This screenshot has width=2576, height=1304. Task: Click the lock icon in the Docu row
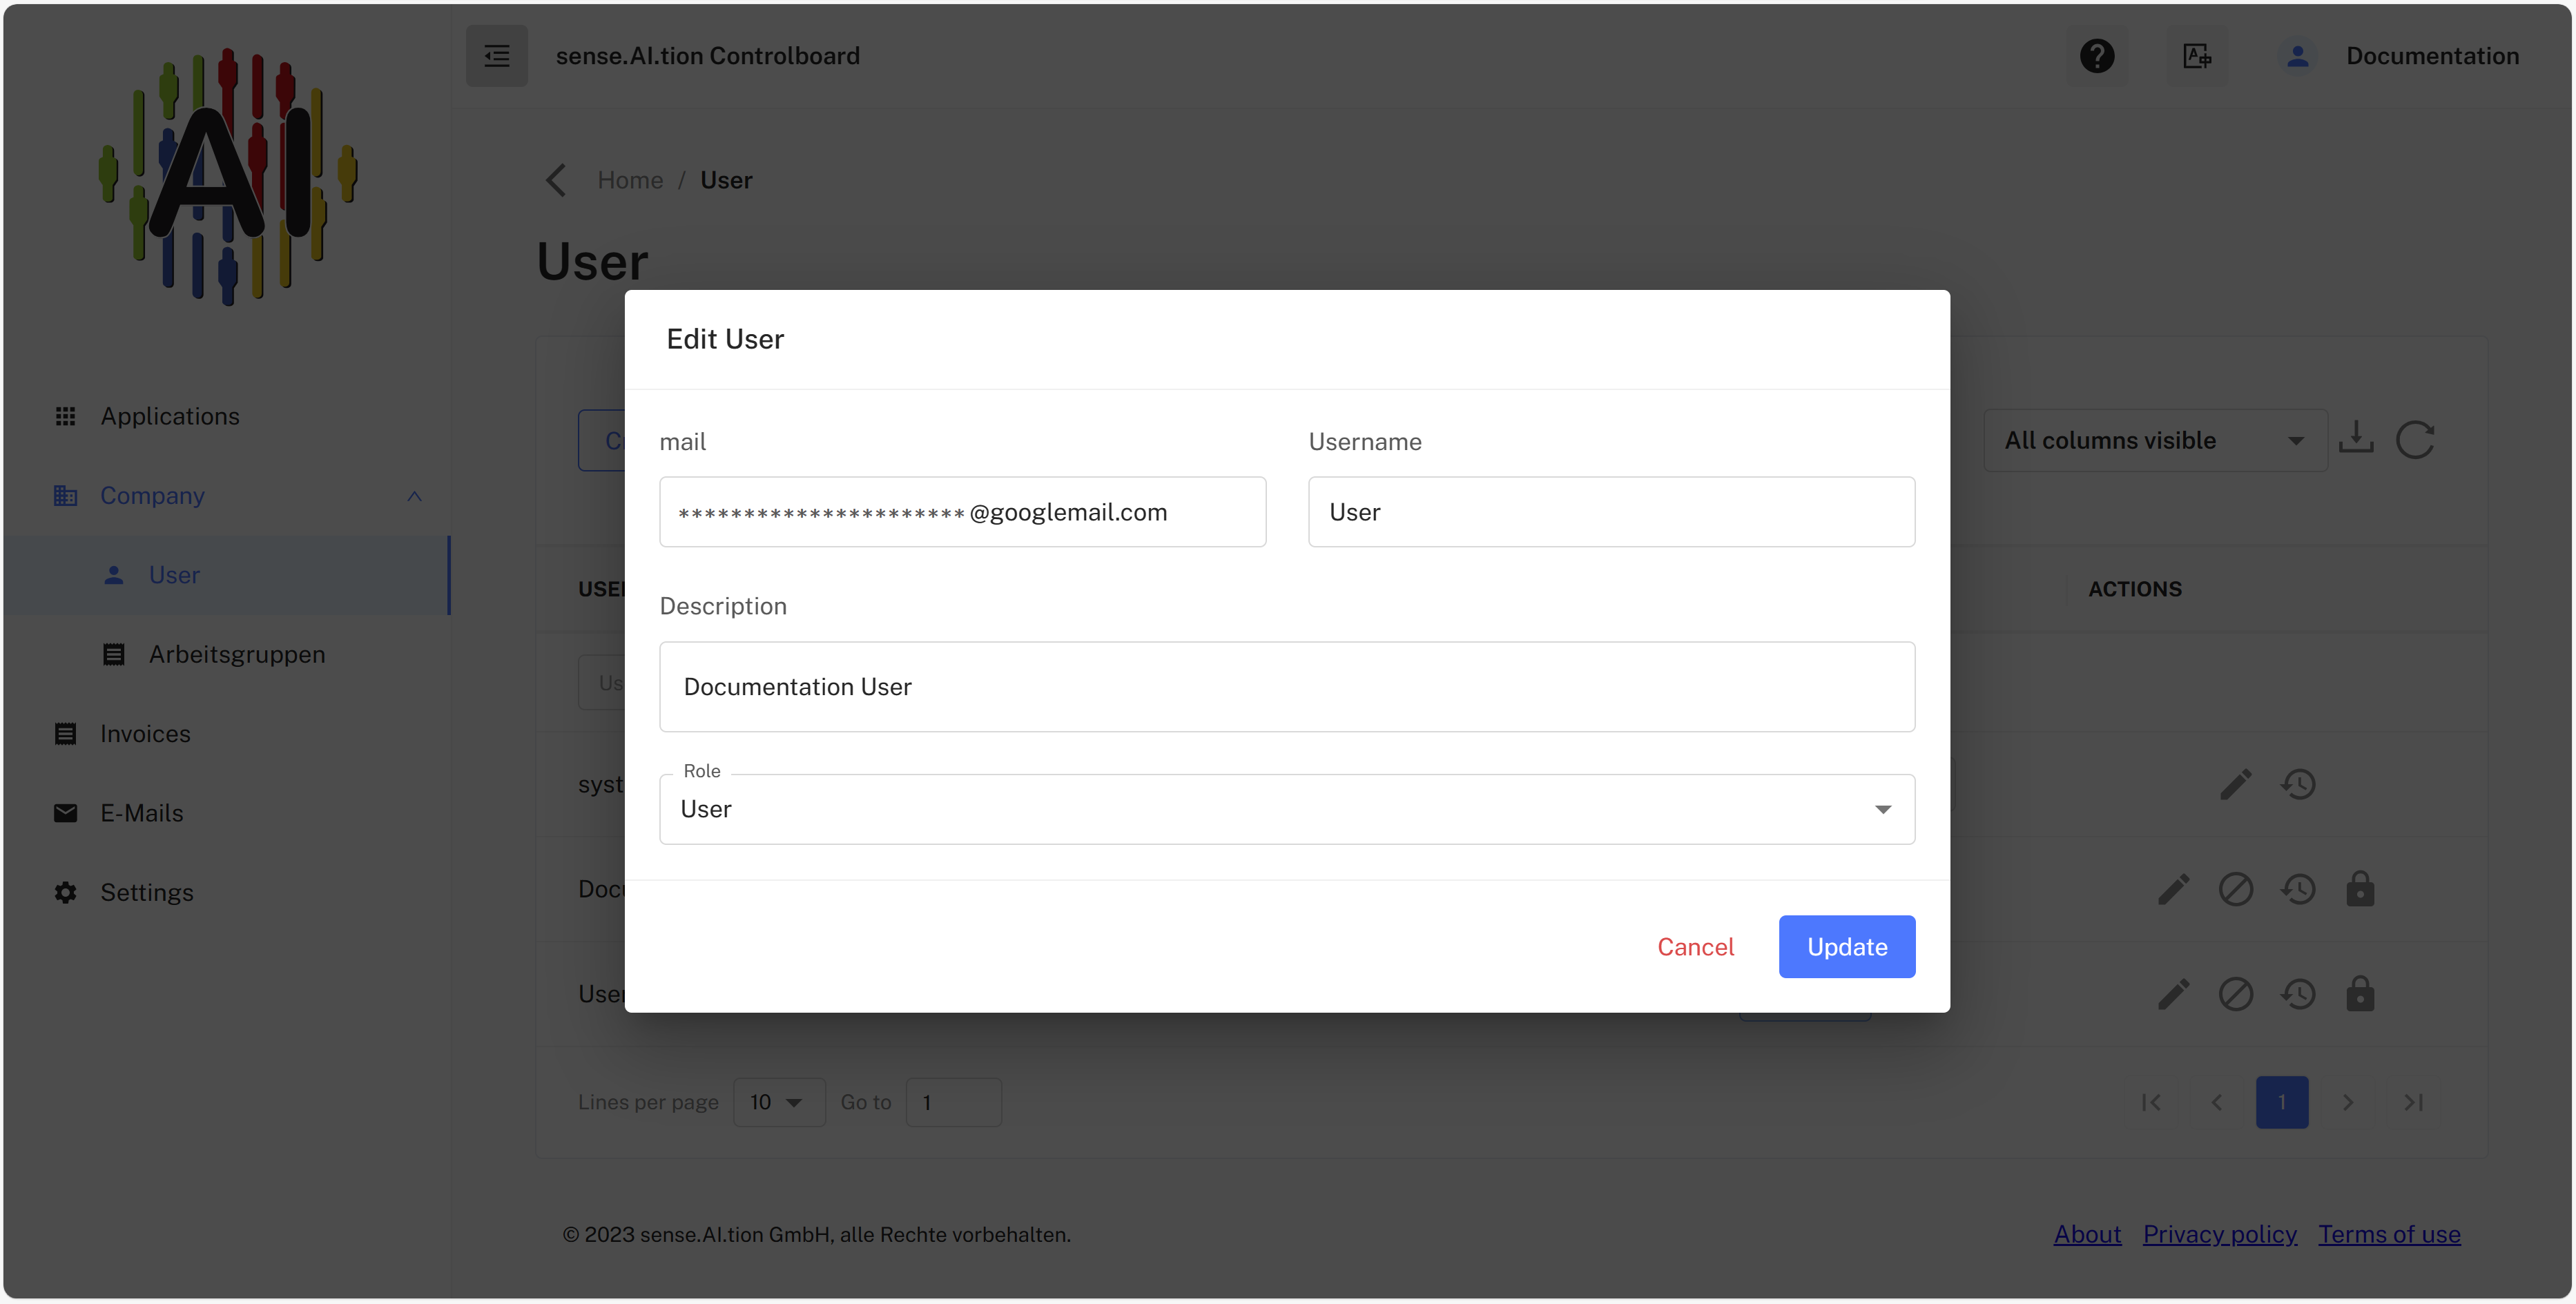[2360, 889]
